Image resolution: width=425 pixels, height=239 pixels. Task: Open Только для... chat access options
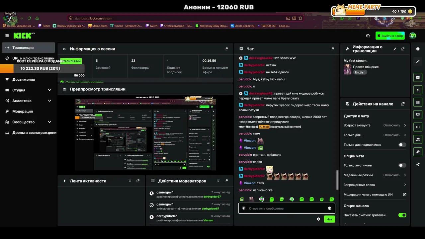tap(375, 135)
